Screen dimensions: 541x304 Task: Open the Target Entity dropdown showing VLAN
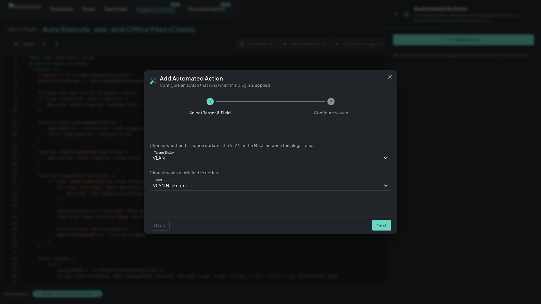pyautogui.click(x=270, y=158)
